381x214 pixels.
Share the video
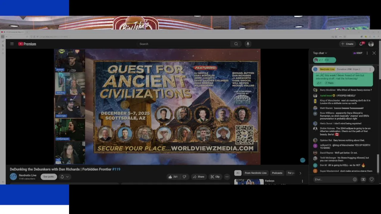(199, 177)
